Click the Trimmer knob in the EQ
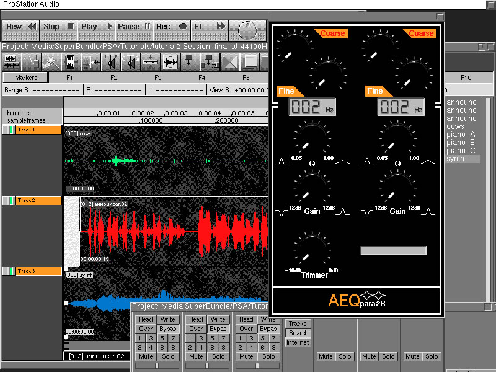 pos(312,250)
